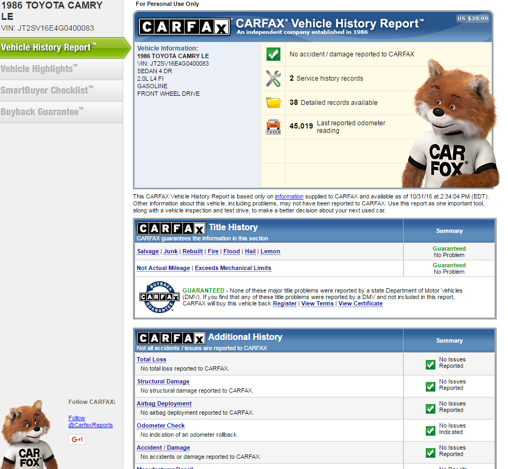508x469 pixels.
Task: Click the '2 Service history records' text
Action: (x=326, y=79)
